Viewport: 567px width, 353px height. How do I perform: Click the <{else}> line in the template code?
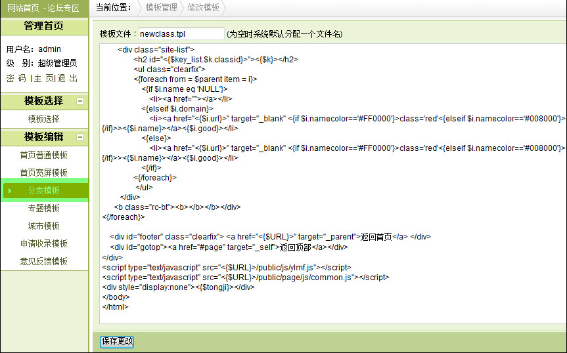pyautogui.click(x=156, y=138)
